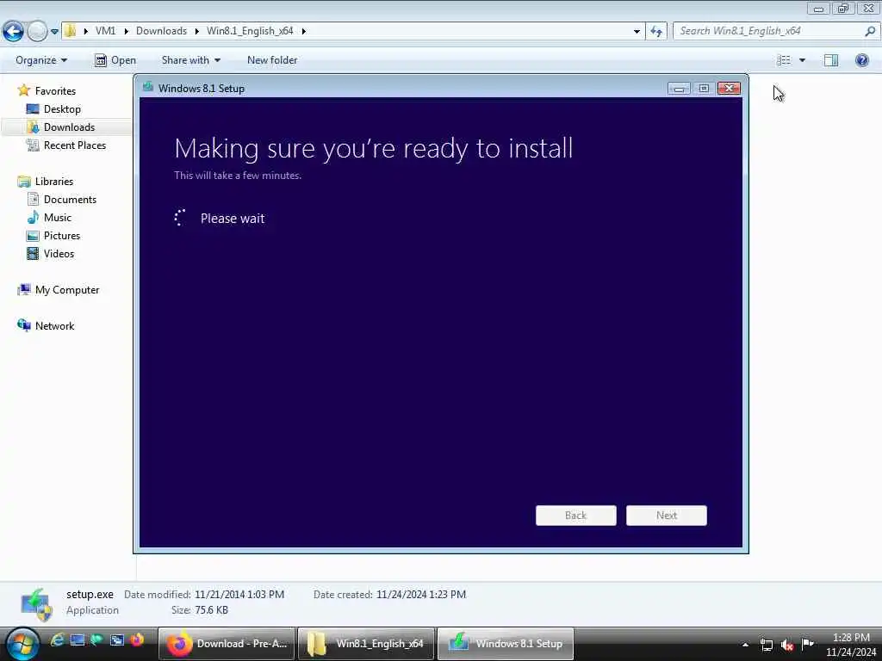This screenshot has height=661, width=882.
Task: Click the Explorer Forward navigation arrow
Action: click(37, 31)
